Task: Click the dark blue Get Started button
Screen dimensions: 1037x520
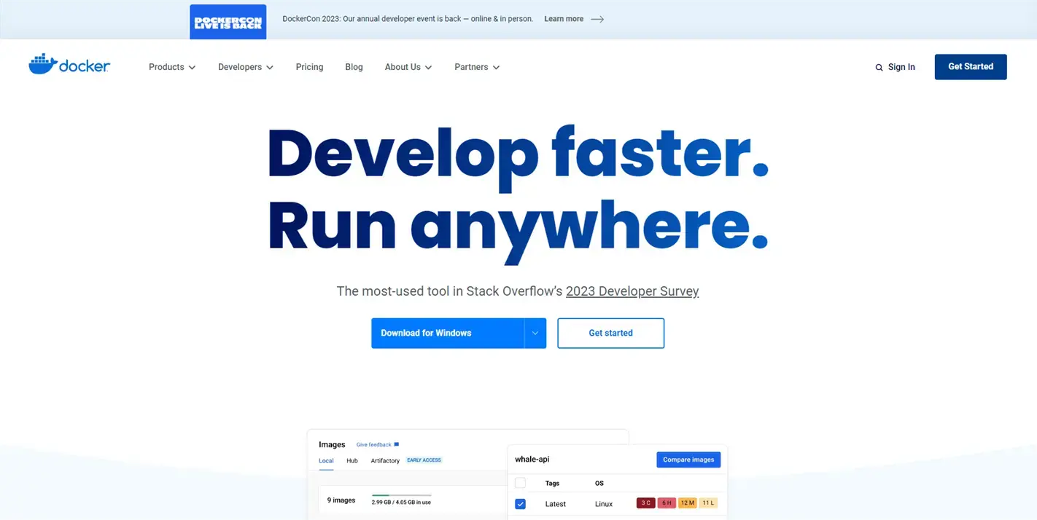Action: coord(971,66)
